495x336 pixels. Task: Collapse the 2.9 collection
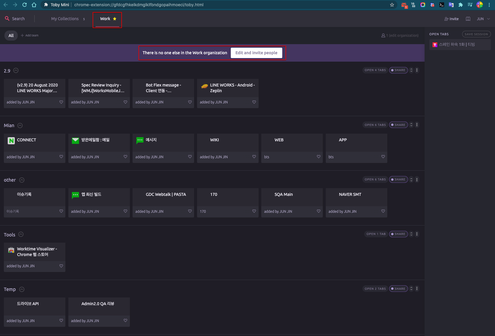16,71
